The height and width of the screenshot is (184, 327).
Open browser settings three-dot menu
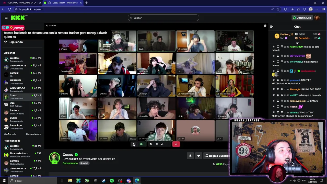(317, 9)
